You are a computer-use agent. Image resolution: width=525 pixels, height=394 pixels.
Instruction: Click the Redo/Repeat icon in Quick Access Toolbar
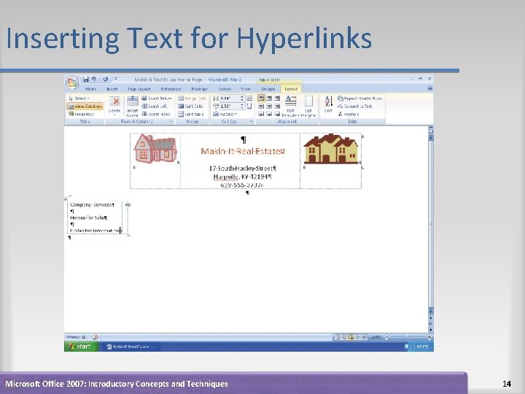coord(106,79)
